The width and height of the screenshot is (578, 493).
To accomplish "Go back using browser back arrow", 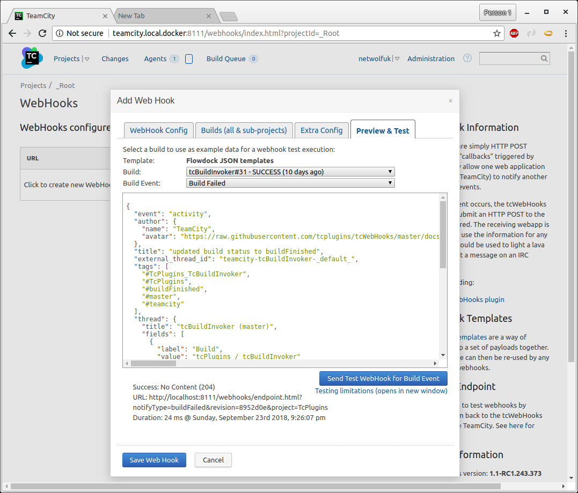I will [x=12, y=33].
